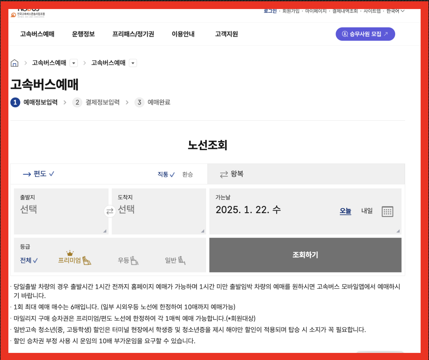429x360 pixels.
Task: Open the 운행정보 menu
Action: 83,34
